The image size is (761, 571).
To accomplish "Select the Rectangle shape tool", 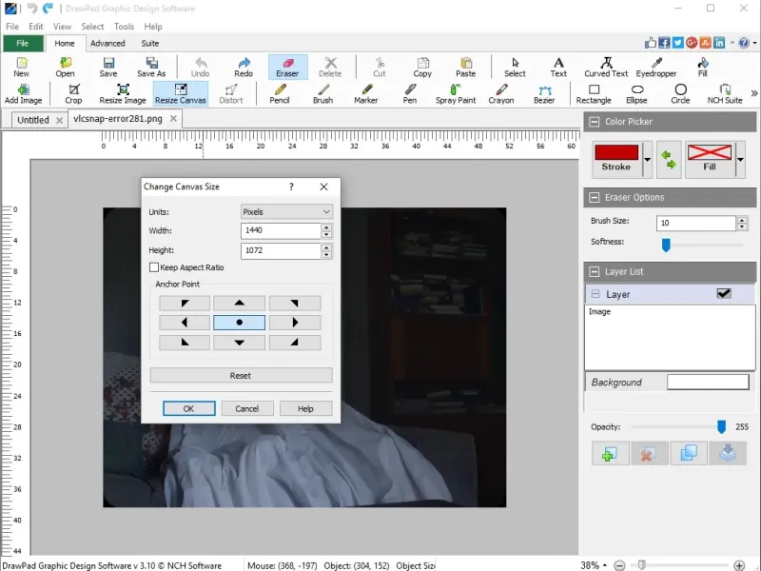I will coord(594,93).
